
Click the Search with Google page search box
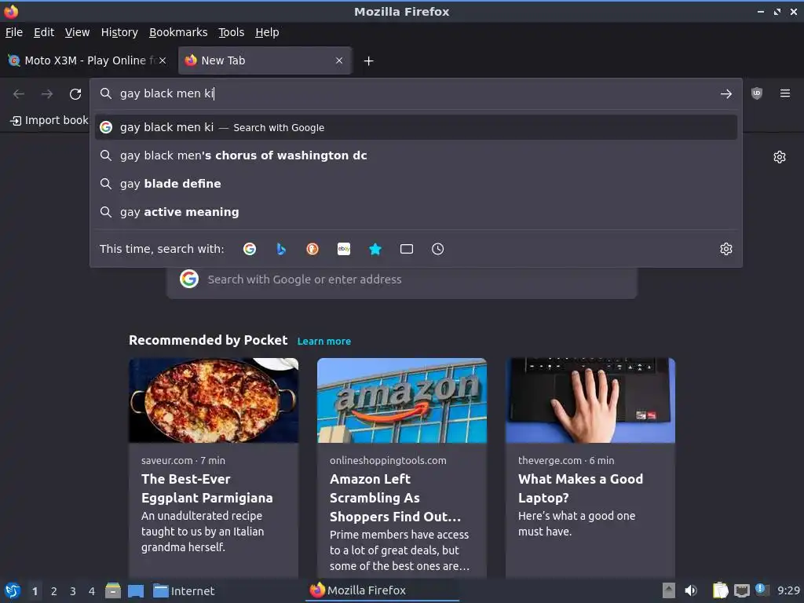401,280
